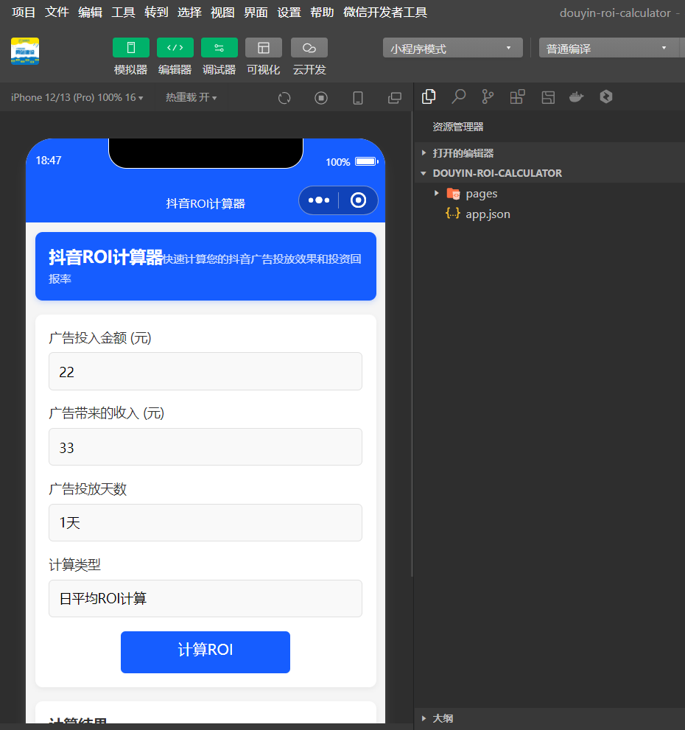Screen dimensions: 685x730
Task: Click the mini program close circle button
Action: click(x=358, y=200)
